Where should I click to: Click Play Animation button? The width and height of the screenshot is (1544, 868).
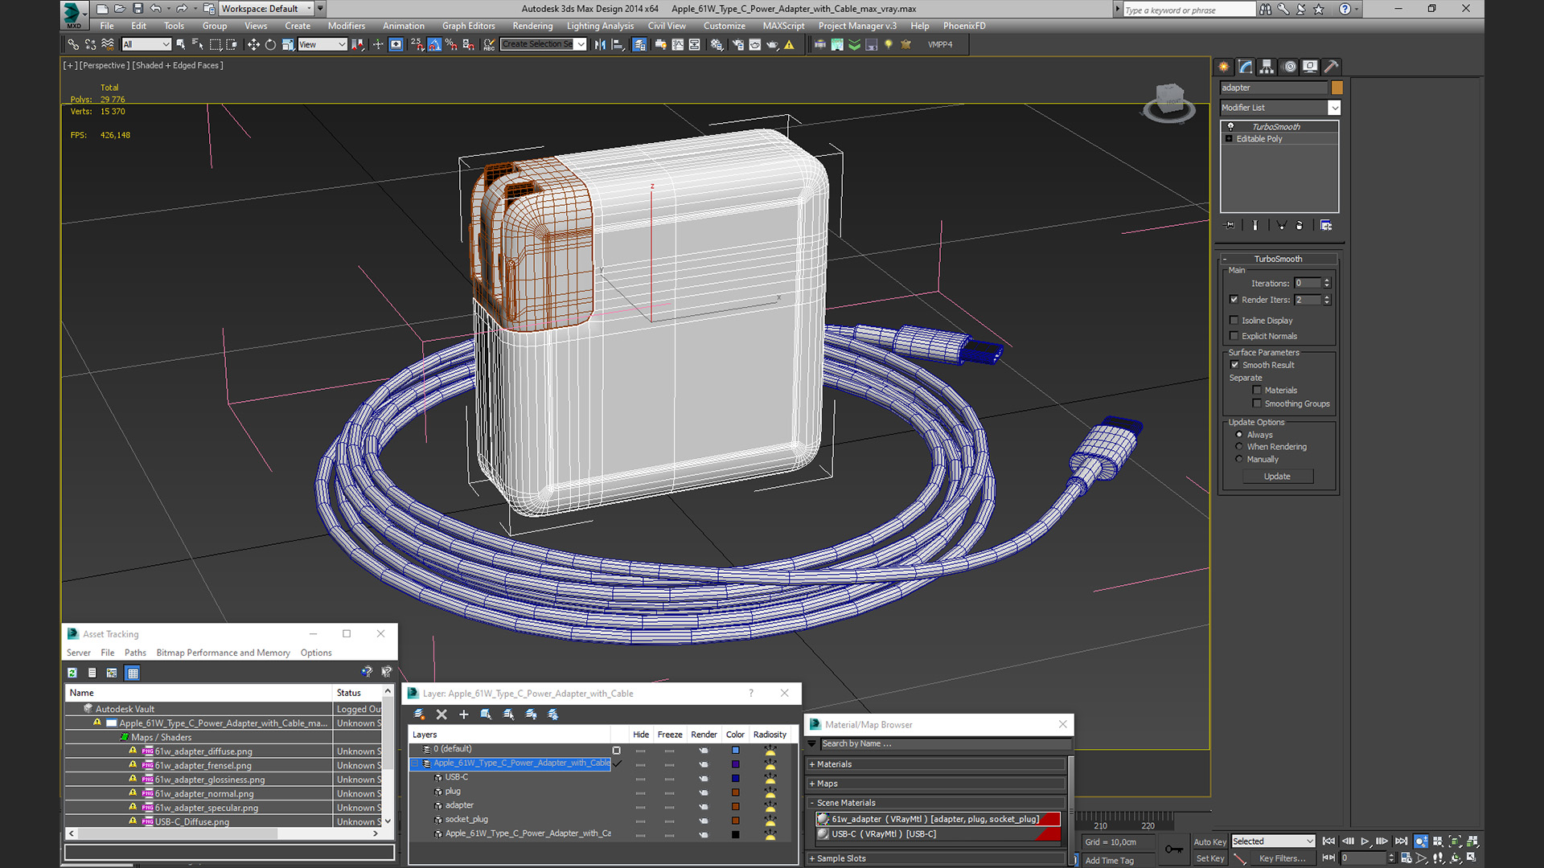coord(1365,841)
